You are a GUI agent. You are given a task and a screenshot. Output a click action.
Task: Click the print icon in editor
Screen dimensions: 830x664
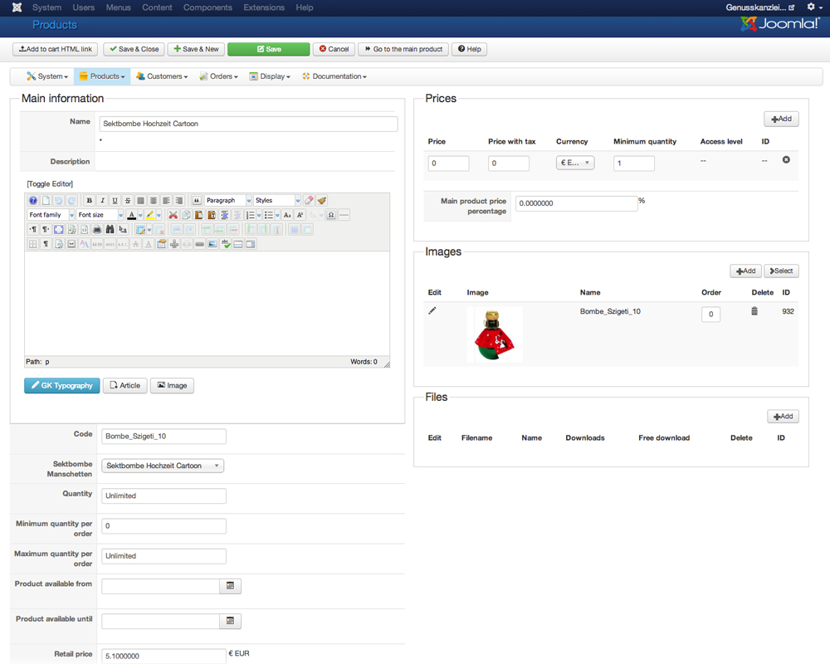click(97, 229)
